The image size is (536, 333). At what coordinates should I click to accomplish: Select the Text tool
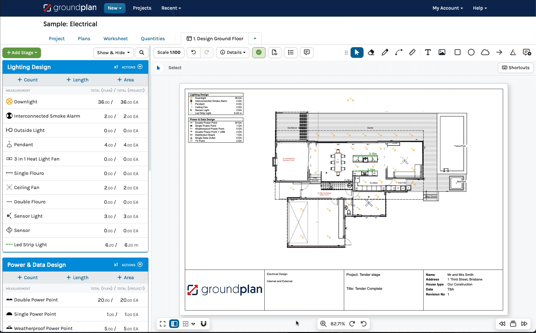(428, 53)
